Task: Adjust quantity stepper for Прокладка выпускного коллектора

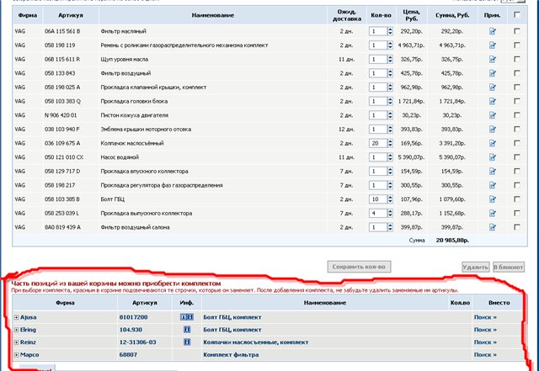Action: coord(390,214)
